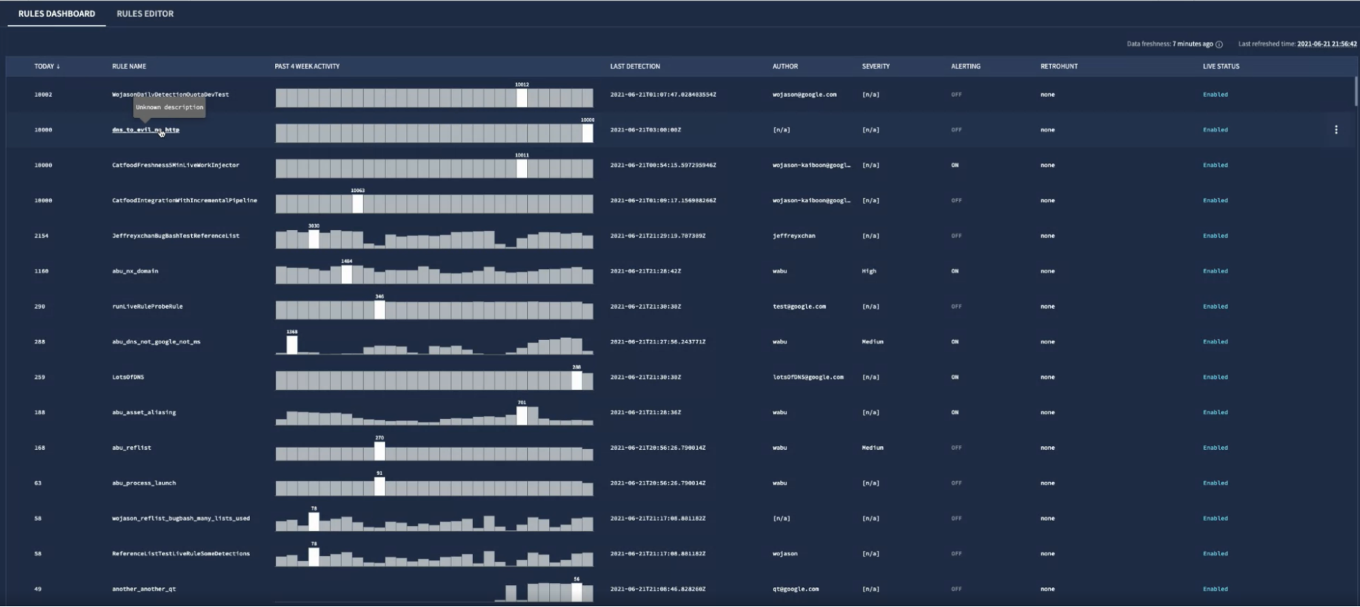
Task: Toggle alerting OFF for WojasonDailyDetectionQuotaDevTest row
Action: click(x=956, y=95)
